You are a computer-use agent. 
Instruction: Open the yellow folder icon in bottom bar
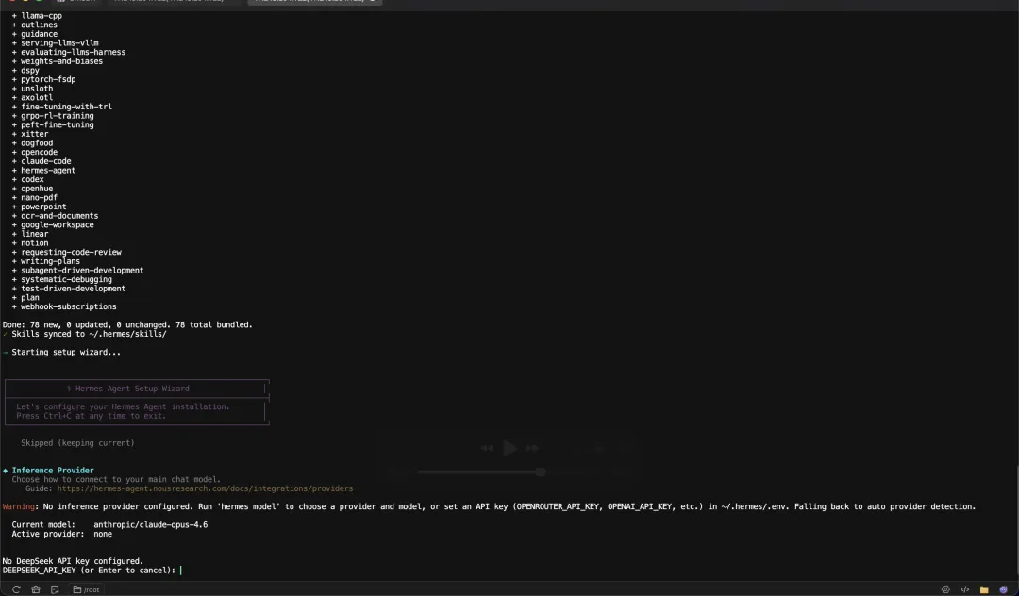pyautogui.click(x=984, y=589)
